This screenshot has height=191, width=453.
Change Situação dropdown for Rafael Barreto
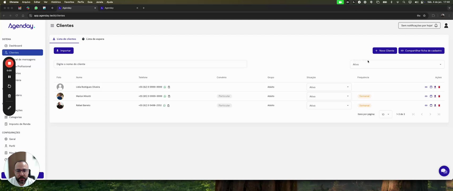329,106
